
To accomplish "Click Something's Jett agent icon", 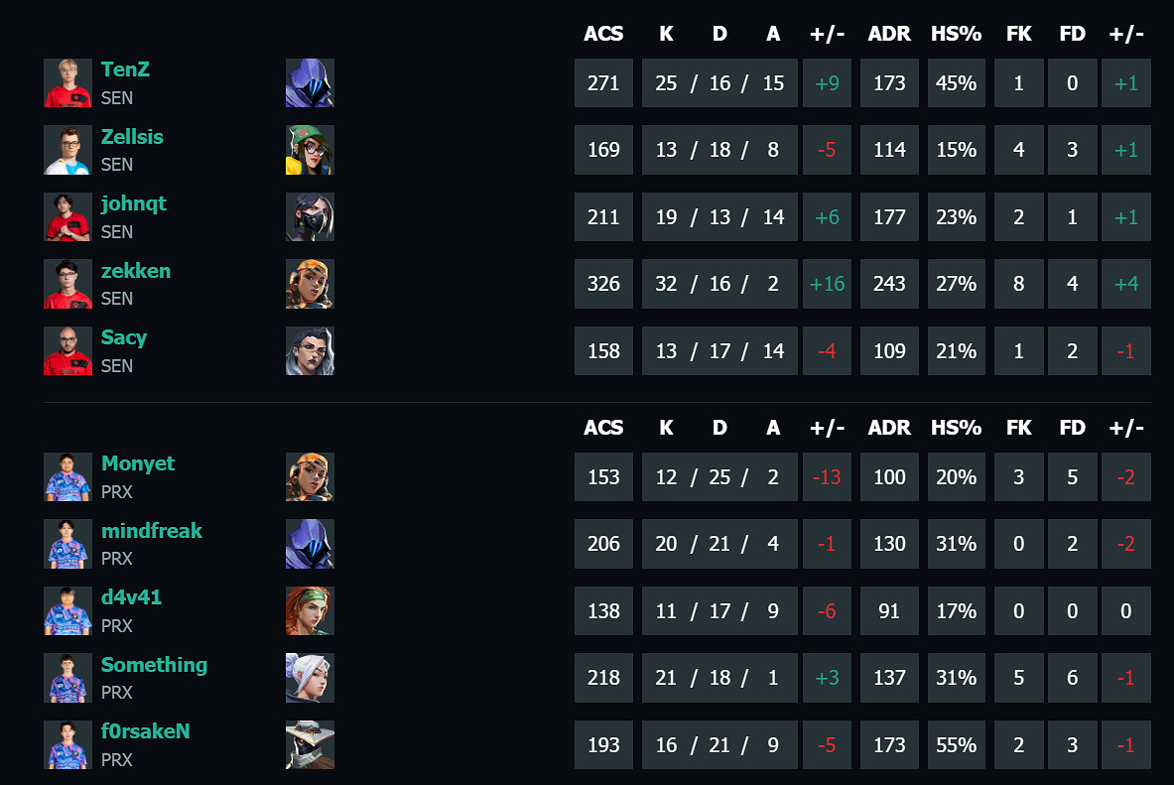I will 310,678.
